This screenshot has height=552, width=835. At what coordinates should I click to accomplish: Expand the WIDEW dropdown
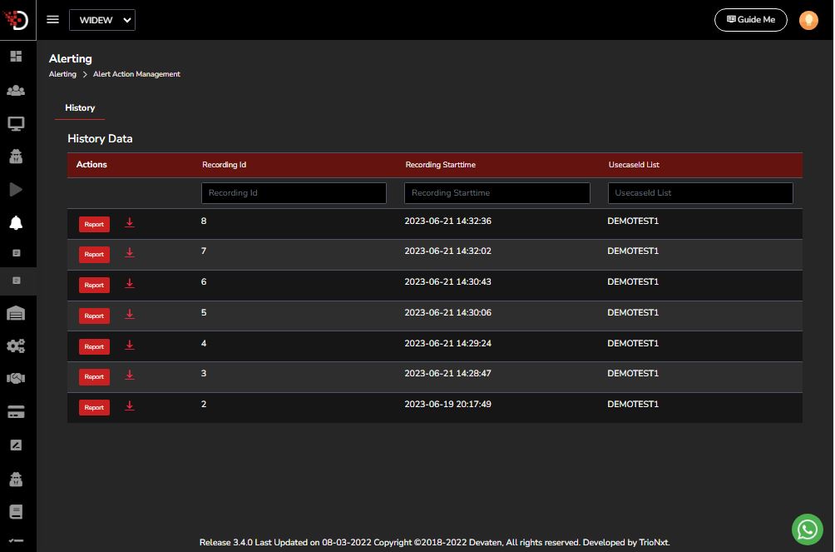click(102, 20)
